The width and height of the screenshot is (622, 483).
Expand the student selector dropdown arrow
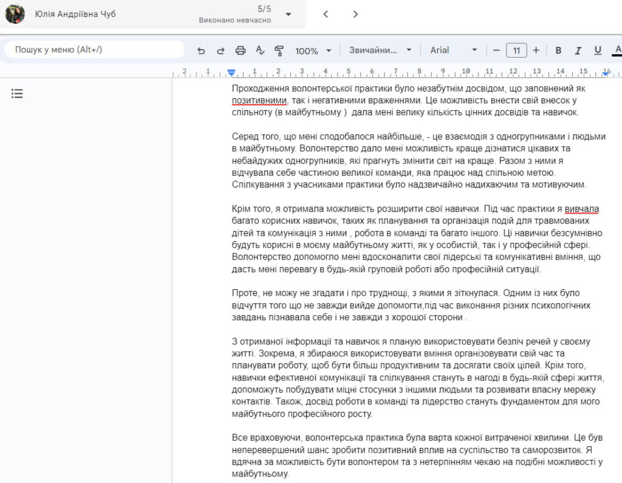[288, 14]
